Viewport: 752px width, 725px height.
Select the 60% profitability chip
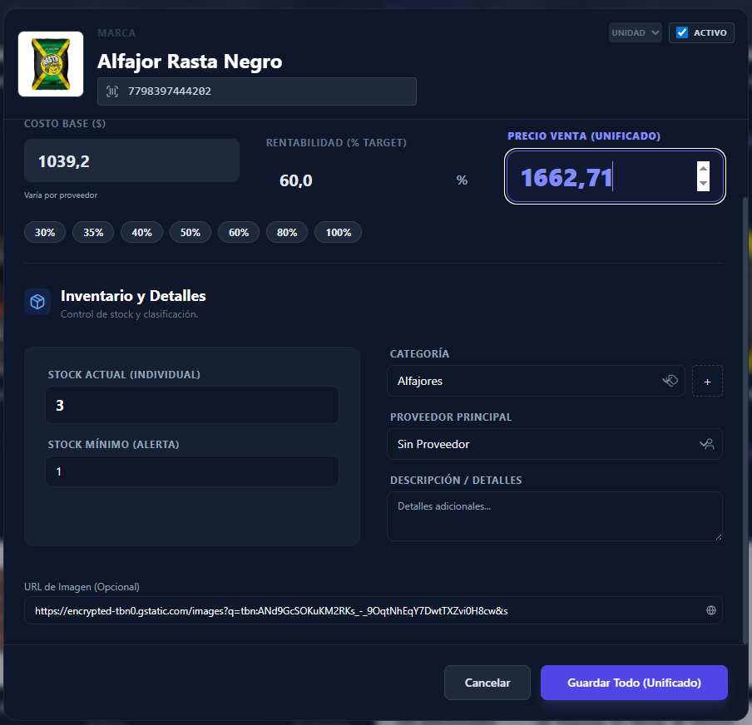(x=239, y=232)
